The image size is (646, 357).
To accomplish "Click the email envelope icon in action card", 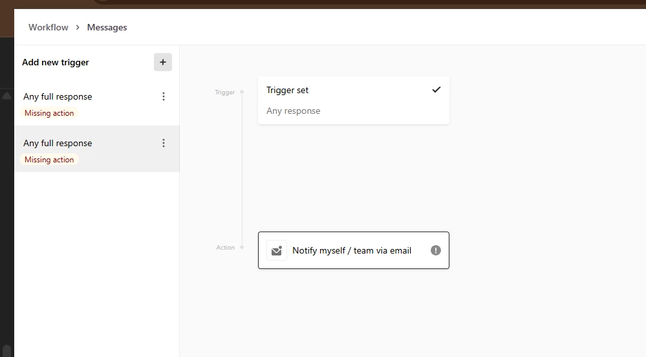I will (x=277, y=250).
